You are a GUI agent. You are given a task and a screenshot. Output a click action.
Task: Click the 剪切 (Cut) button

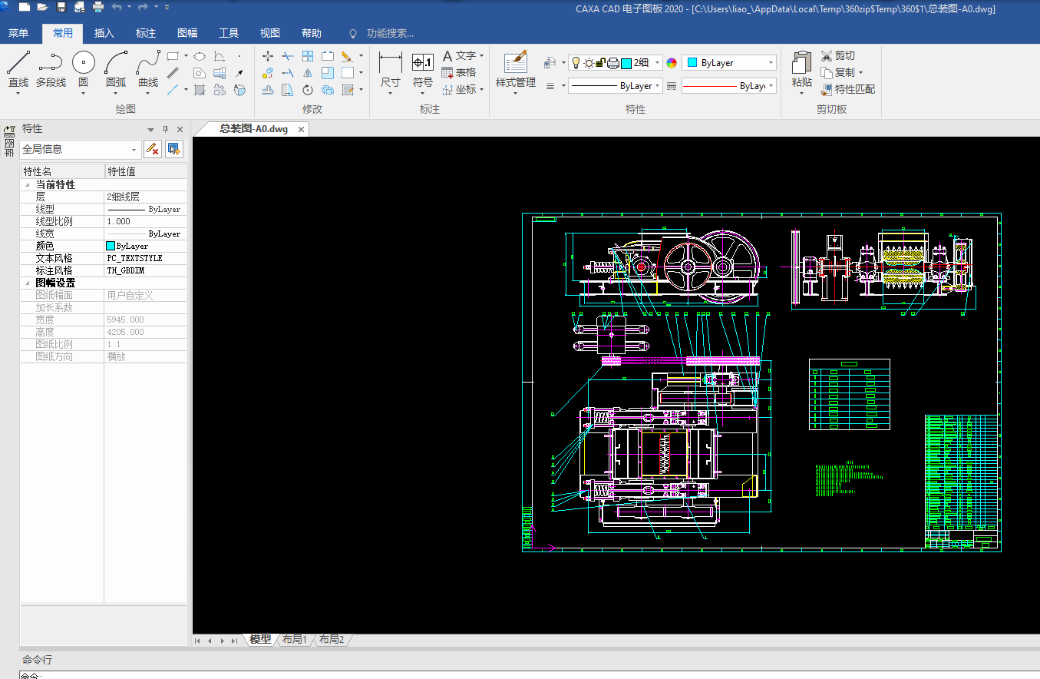pyautogui.click(x=838, y=55)
